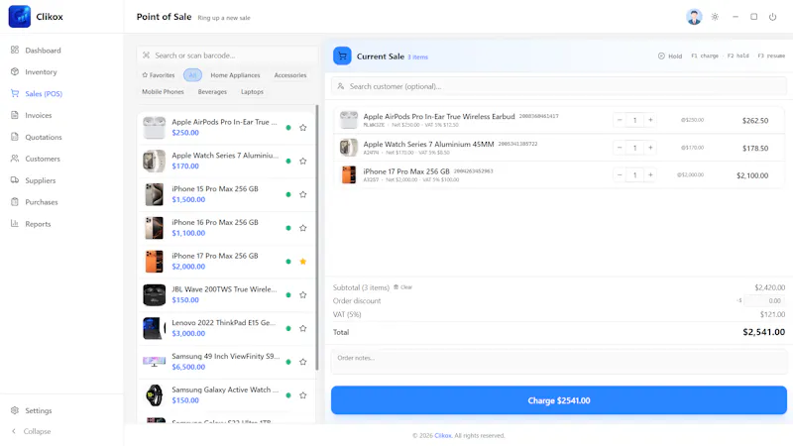Decrease iPhone 17 Pro Max quantity
The image size is (793, 446).
[x=620, y=175]
